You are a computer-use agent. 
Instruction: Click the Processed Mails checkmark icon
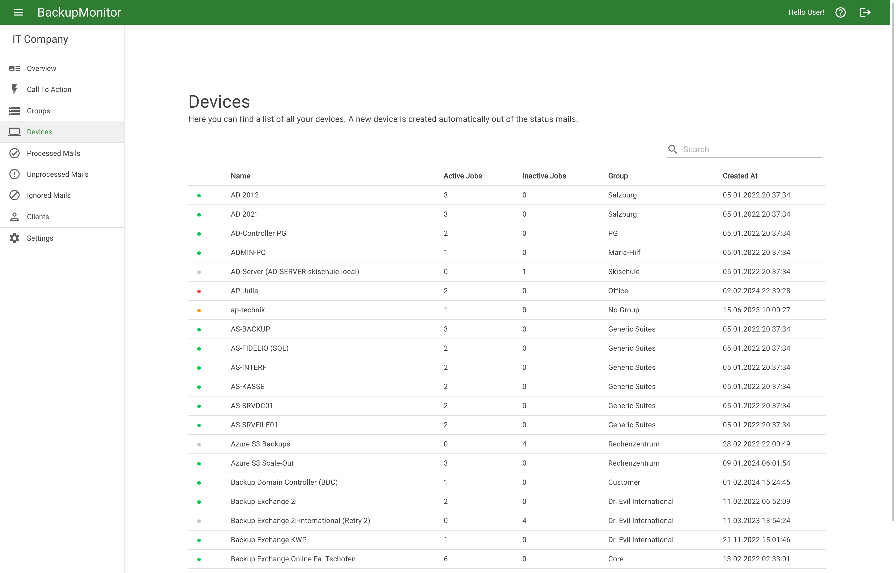[x=15, y=153]
